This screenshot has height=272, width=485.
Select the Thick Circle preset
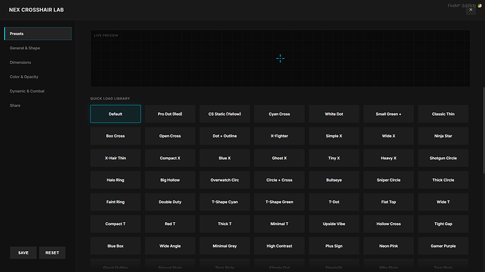(444, 180)
